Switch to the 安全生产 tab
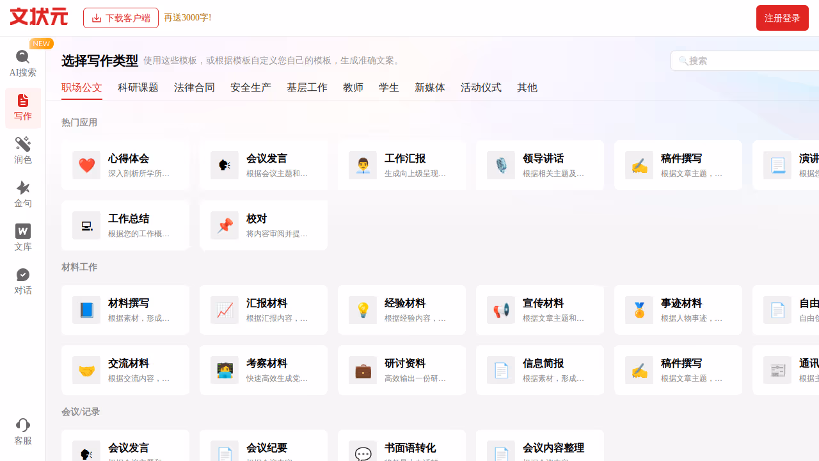The width and height of the screenshot is (819, 461). pos(251,88)
